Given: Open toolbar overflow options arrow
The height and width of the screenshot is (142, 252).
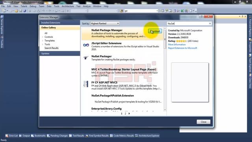Looking at the screenshot, I should click(196, 11).
